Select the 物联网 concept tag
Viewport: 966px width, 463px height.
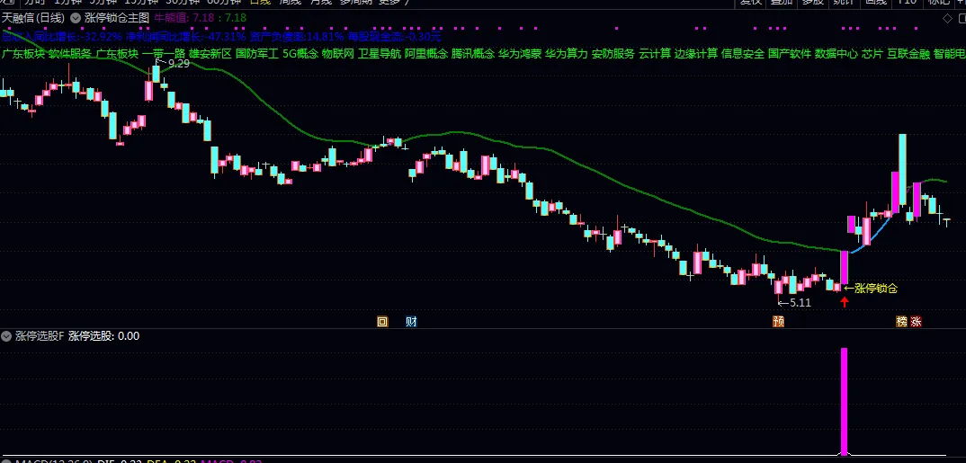click(338, 54)
